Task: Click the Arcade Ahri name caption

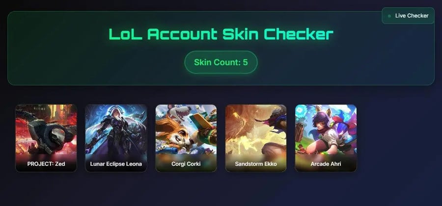Action: pos(326,164)
